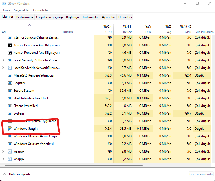Select the Registry process name
The height and width of the screenshot is (181, 215).
tap(19, 83)
